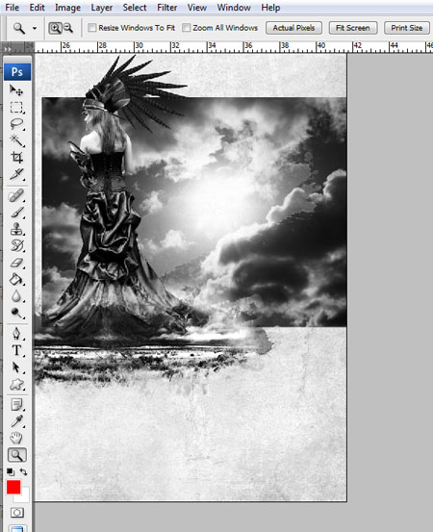Select the Notes tool
The height and width of the screenshot is (532, 433).
pos(16,404)
